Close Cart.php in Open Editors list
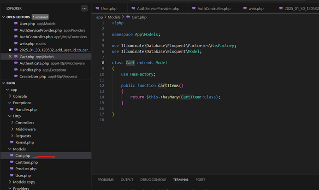The height and width of the screenshot is (190, 319). coord(10,57)
